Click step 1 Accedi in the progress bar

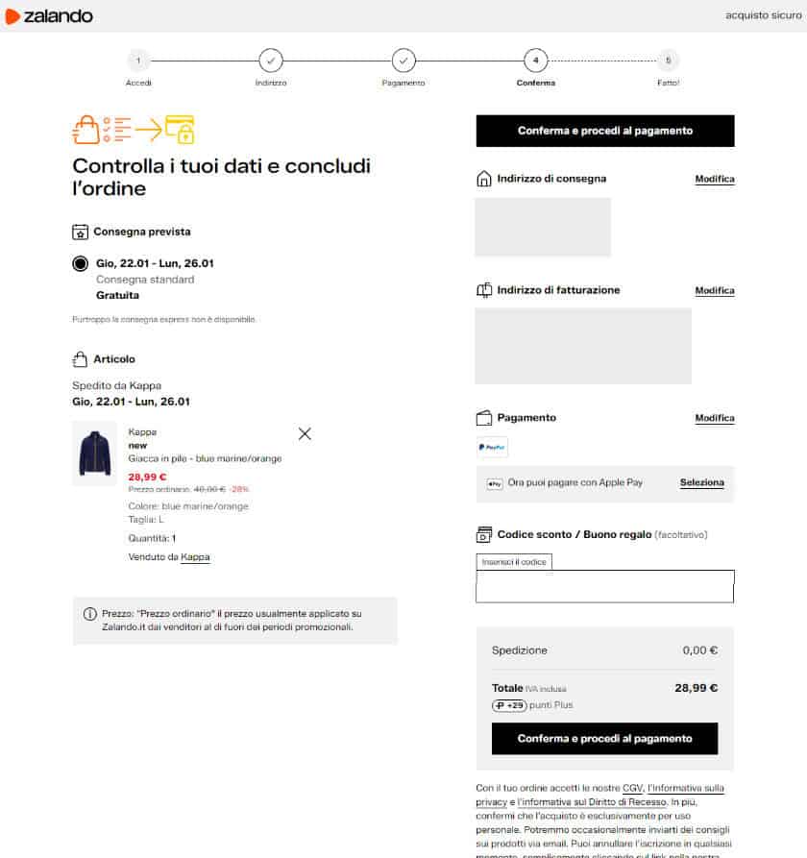138,60
